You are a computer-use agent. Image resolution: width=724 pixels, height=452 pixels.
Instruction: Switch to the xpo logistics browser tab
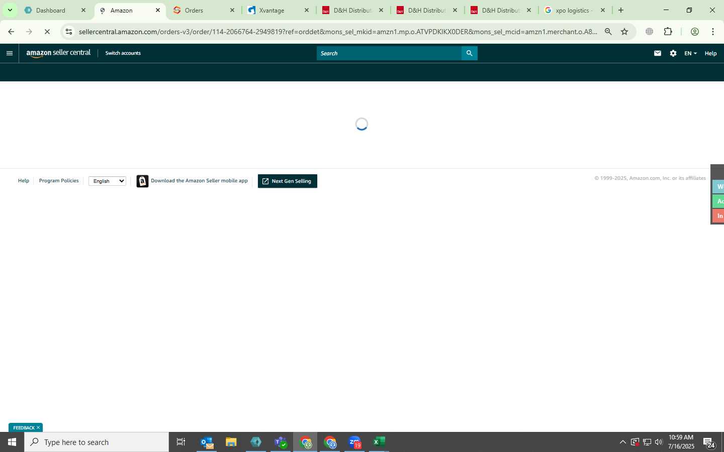[574, 10]
